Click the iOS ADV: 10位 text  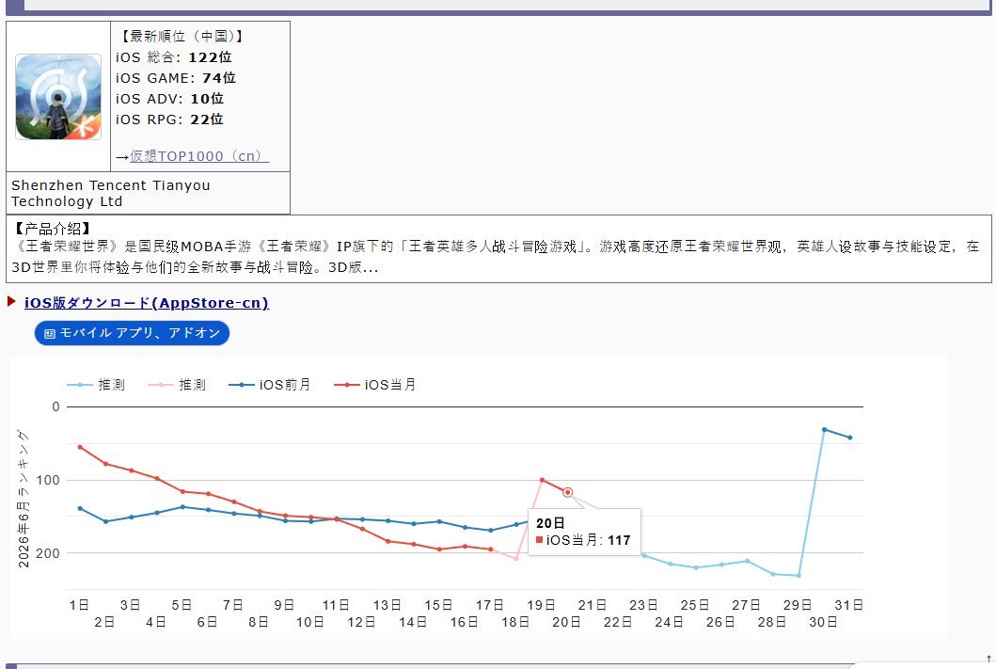coord(169,99)
